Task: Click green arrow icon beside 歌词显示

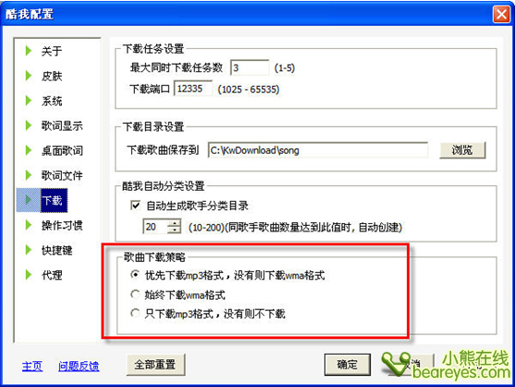Action: (x=29, y=125)
